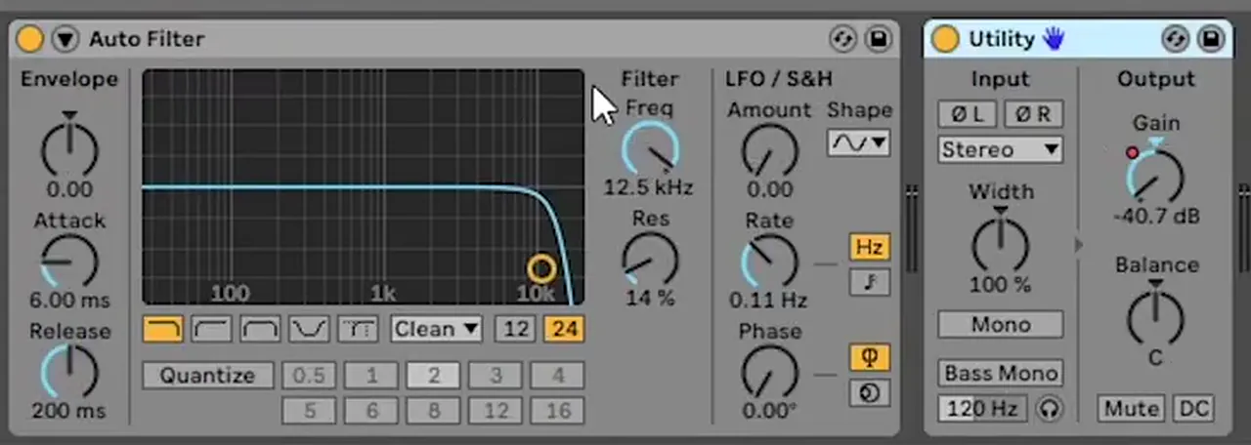Click the 6.00 ms attack value
Screen dimensions: 1251x445
point(69,301)
